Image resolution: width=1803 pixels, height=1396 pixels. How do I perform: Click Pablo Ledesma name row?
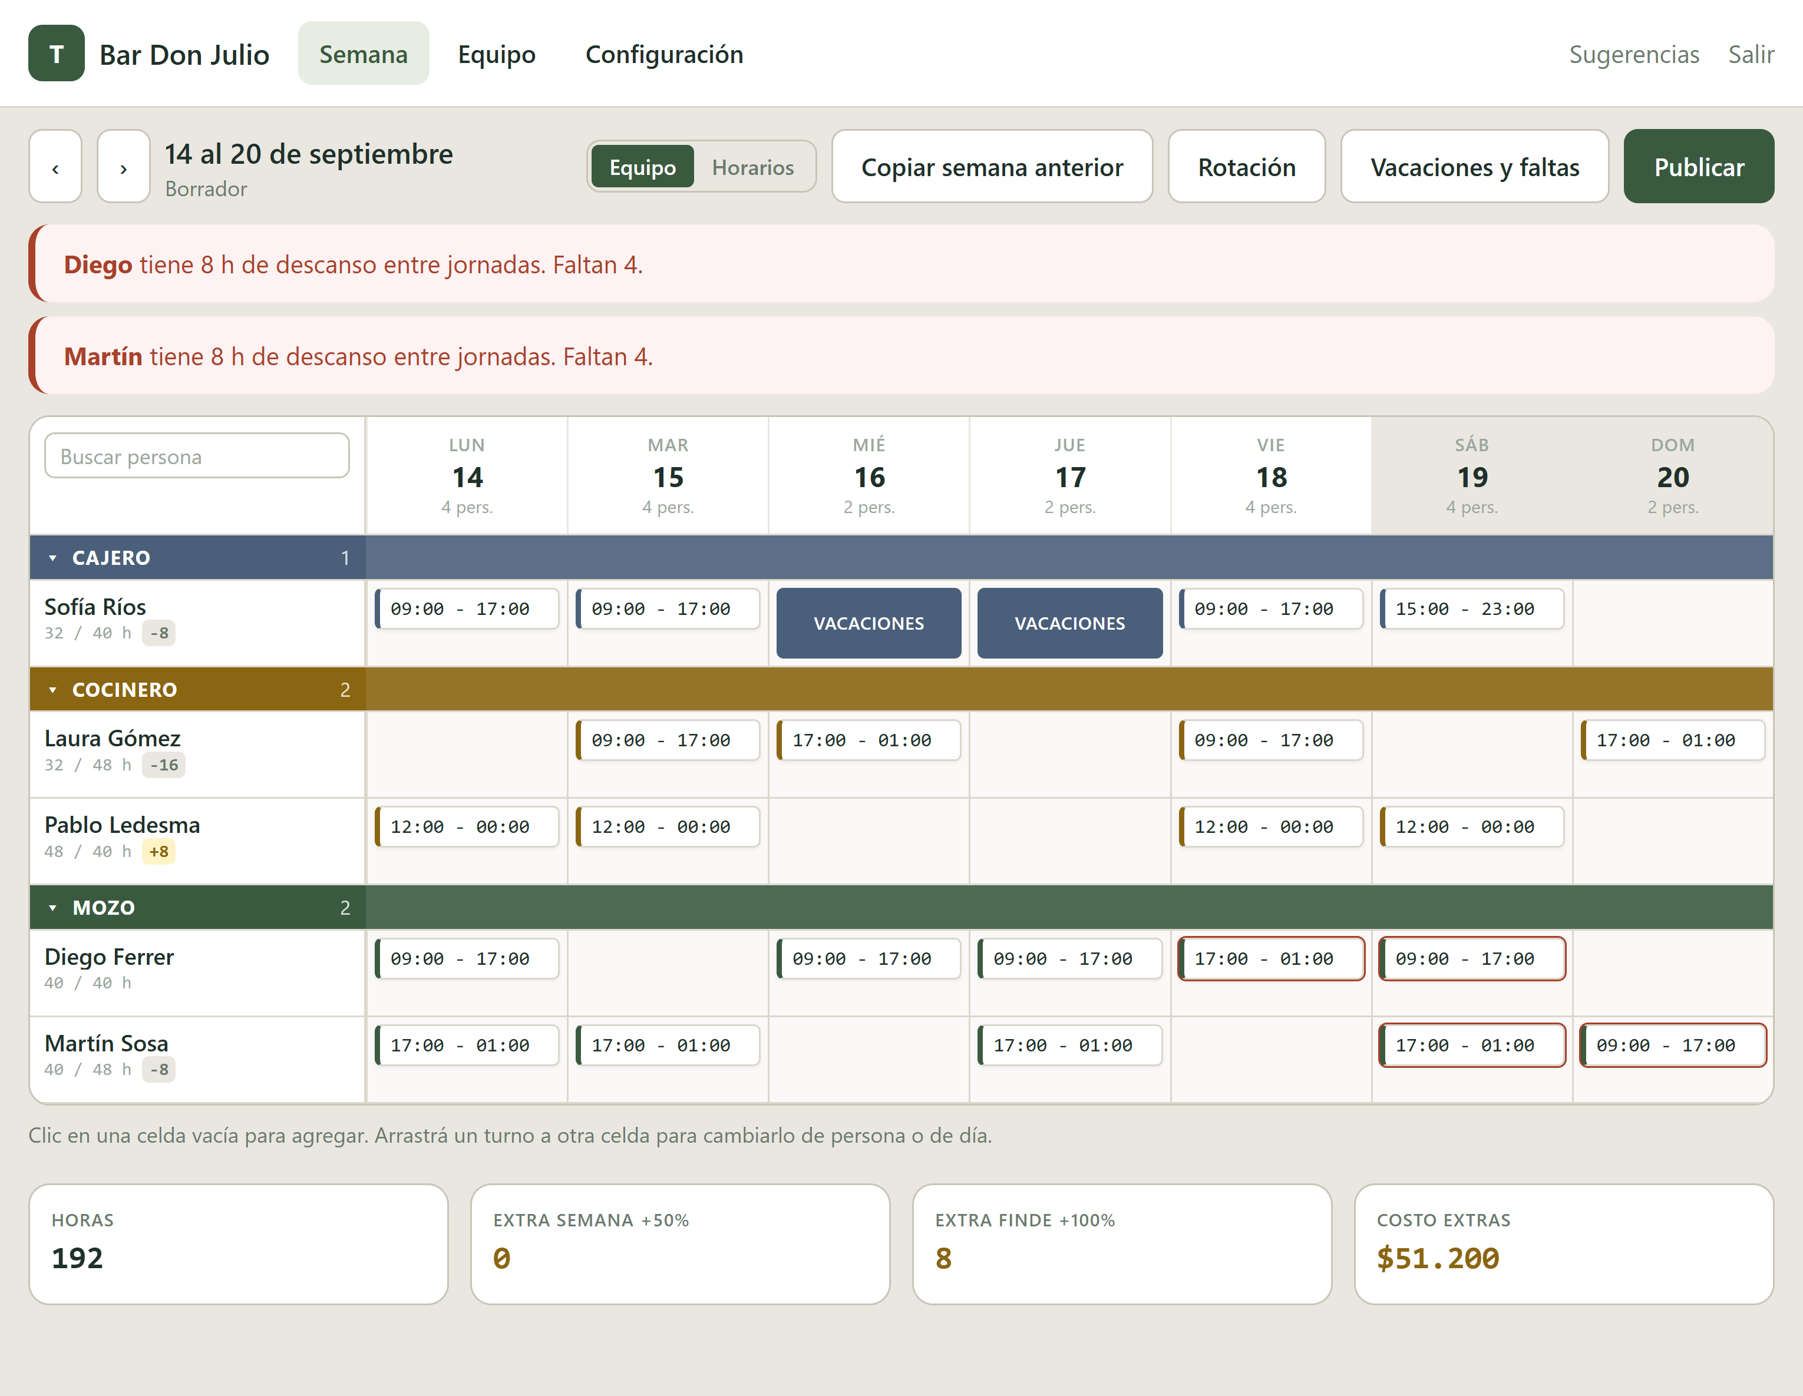(x=197, y=841)
